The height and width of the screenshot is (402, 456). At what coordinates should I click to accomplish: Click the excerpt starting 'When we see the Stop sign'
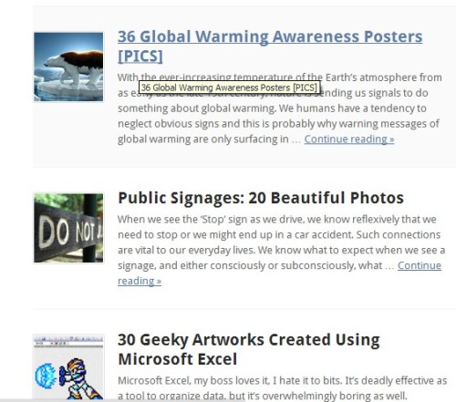point(281,250)
